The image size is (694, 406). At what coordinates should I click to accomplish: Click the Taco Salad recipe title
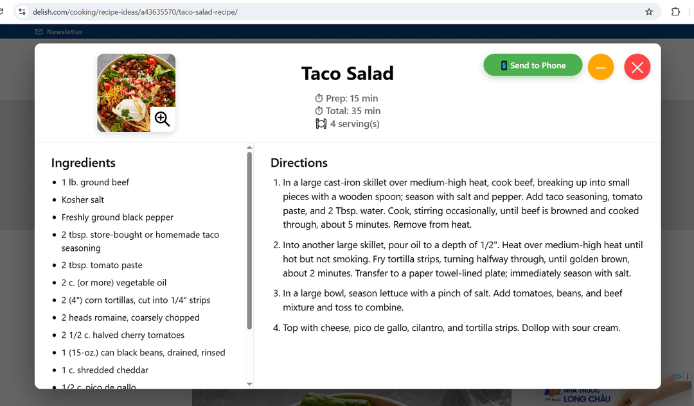(347, 74)
